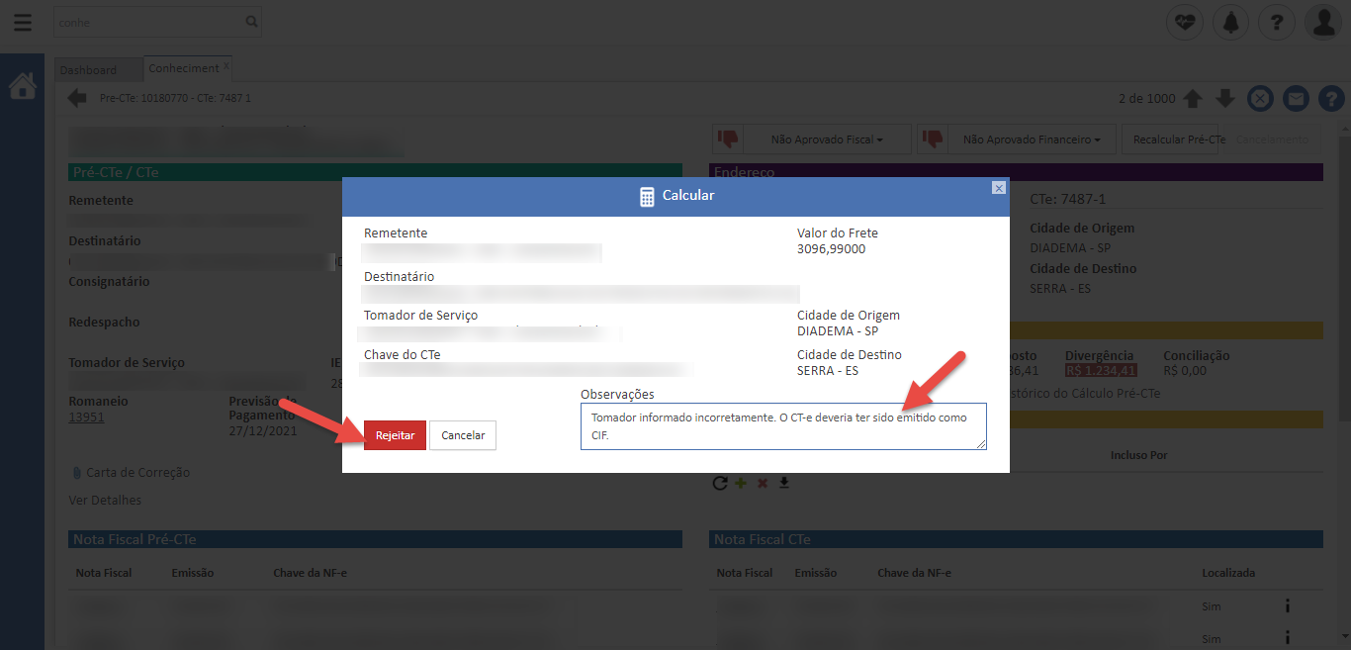The height and width of the screenshot is (650, 1351).
Task: Click the back arrow beside Pre-CTe
Action: click(x=77, y=98)
